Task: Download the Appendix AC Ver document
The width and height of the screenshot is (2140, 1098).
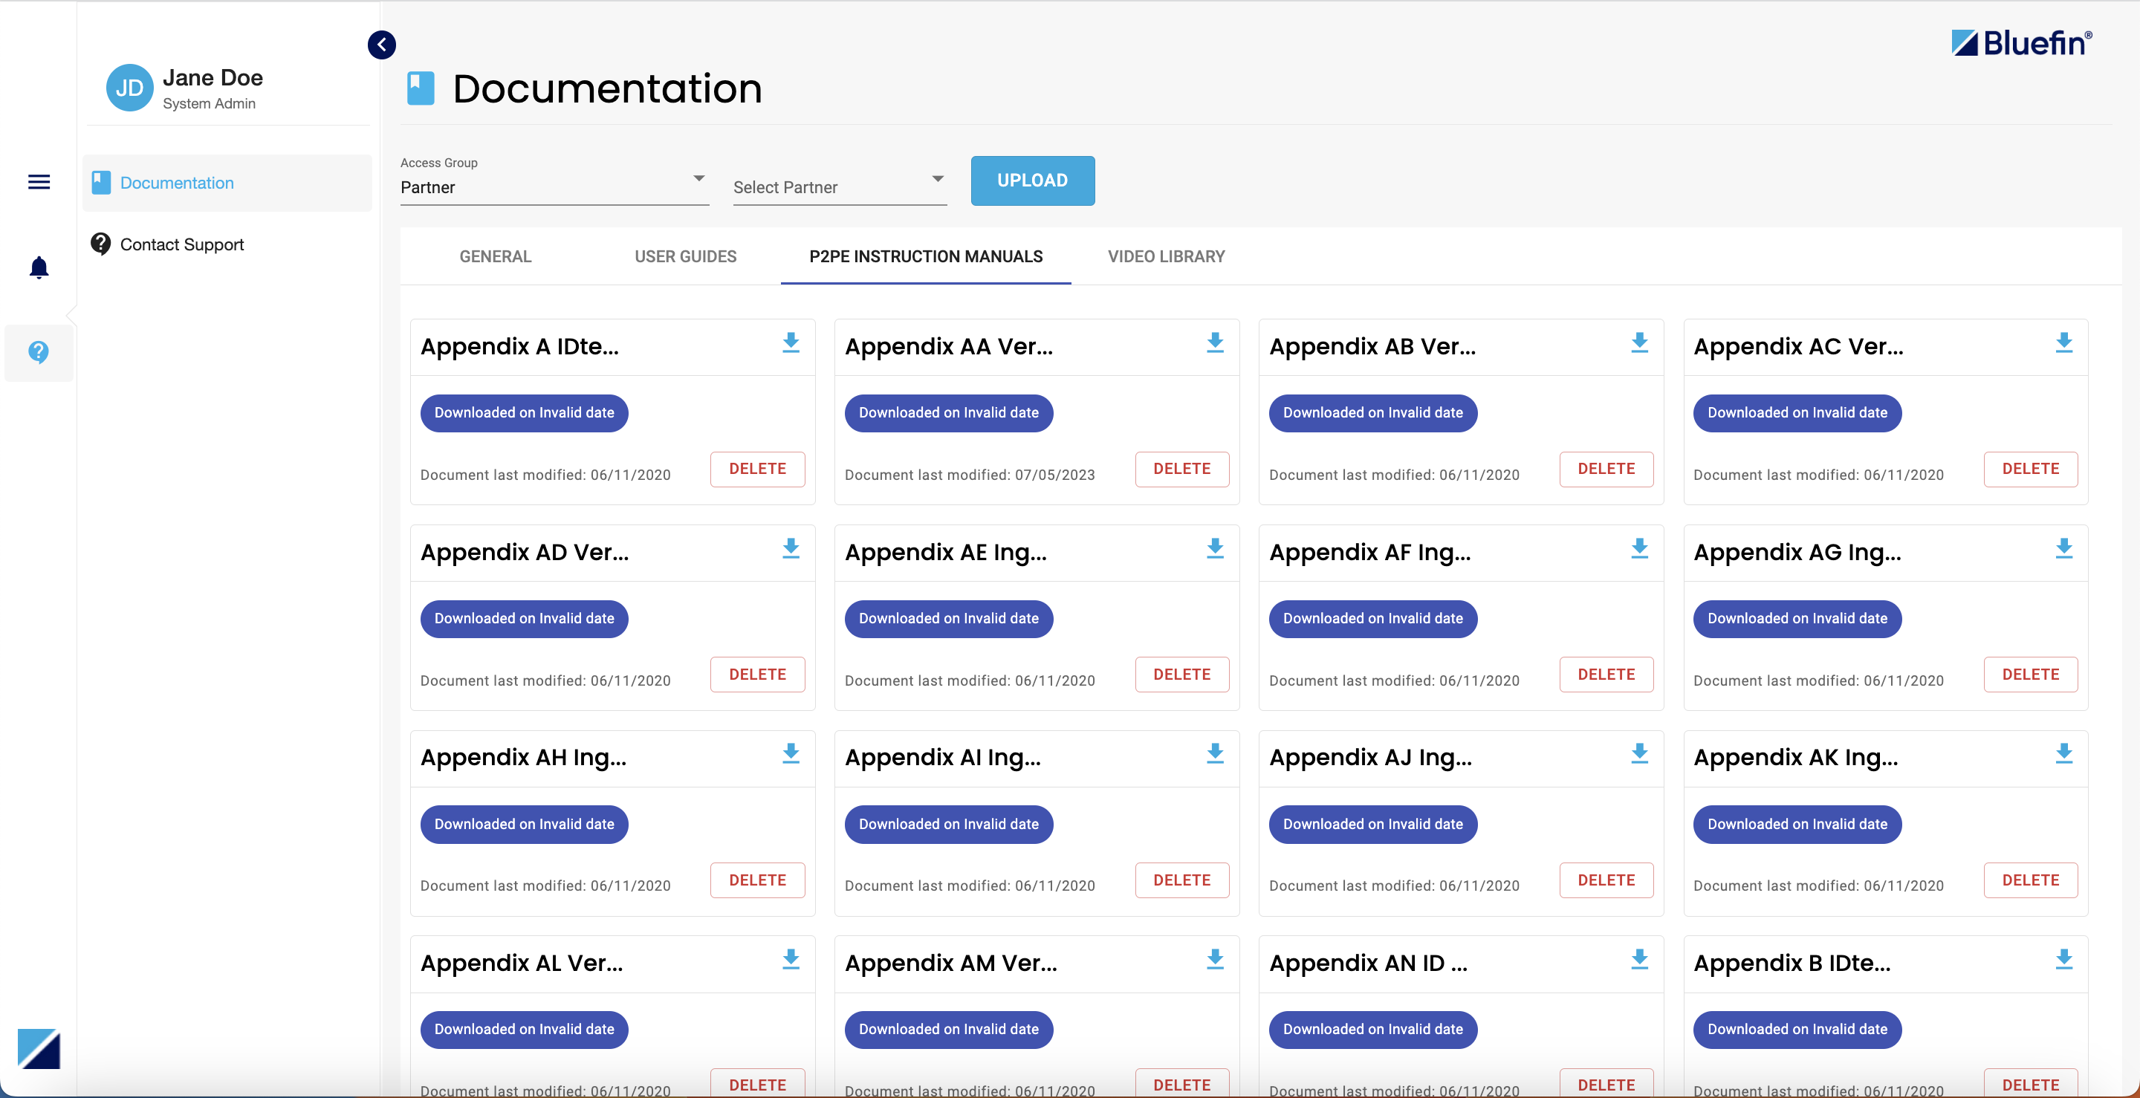Action: pyautogui.click(x=2063, y=343)
